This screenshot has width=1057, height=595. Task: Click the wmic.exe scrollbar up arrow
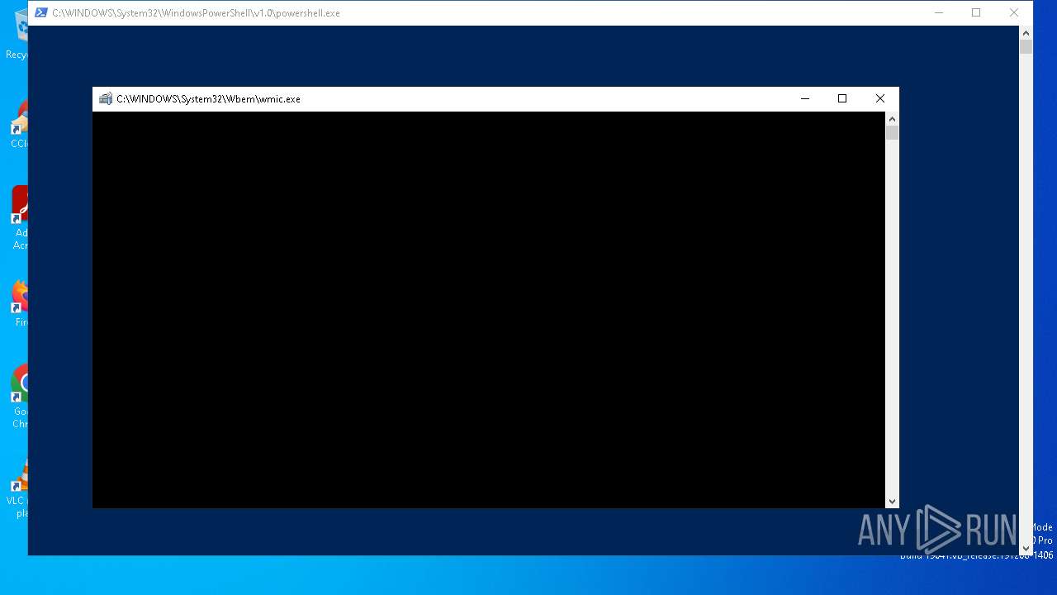[892, 119]
